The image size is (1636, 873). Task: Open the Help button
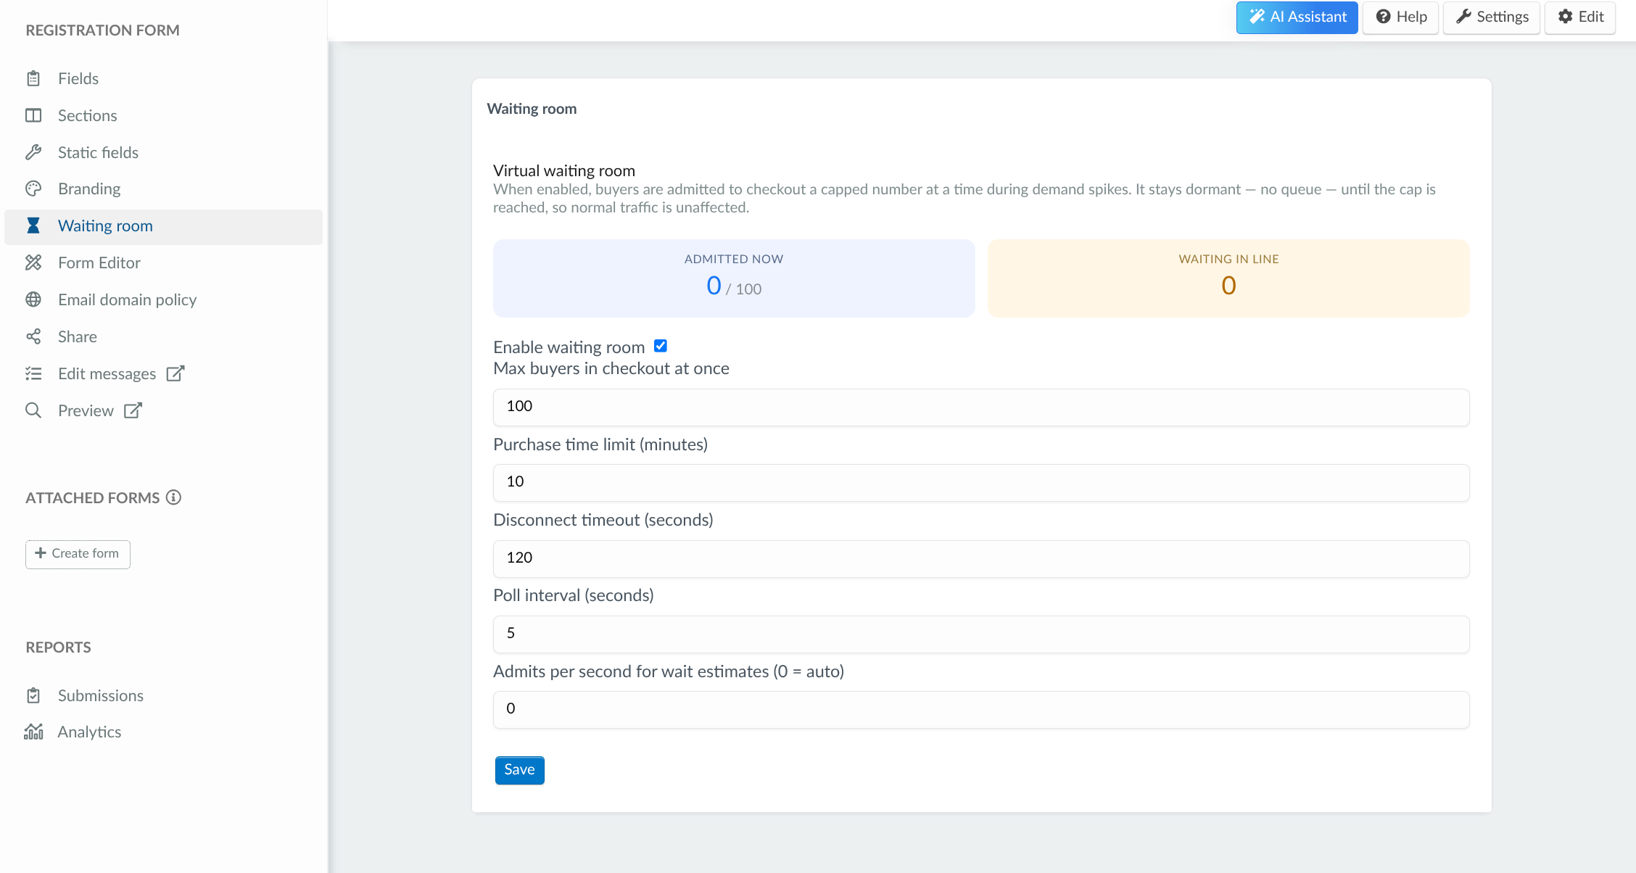point(1400,17)
